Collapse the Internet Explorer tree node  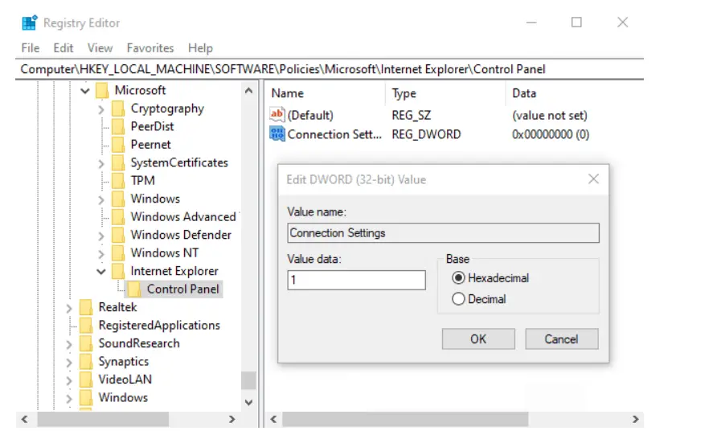point(101,271)
